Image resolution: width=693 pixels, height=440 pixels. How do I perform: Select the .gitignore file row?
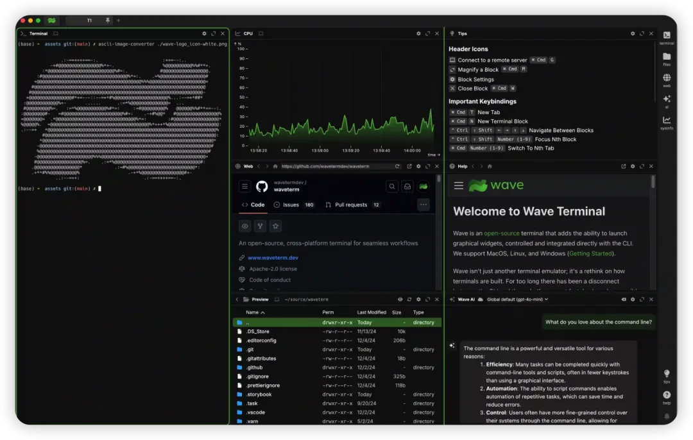(x=337, y=377)
